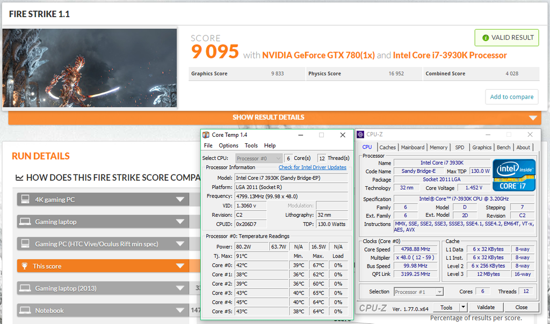Switch to the Memory tab in CPU-Z

pos(438,148)
